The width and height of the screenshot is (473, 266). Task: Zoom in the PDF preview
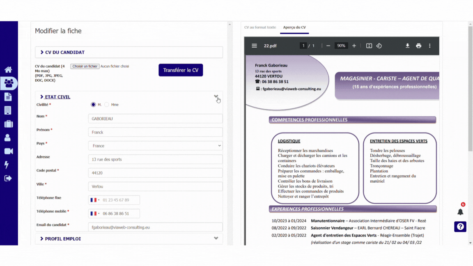coord(354,46)
